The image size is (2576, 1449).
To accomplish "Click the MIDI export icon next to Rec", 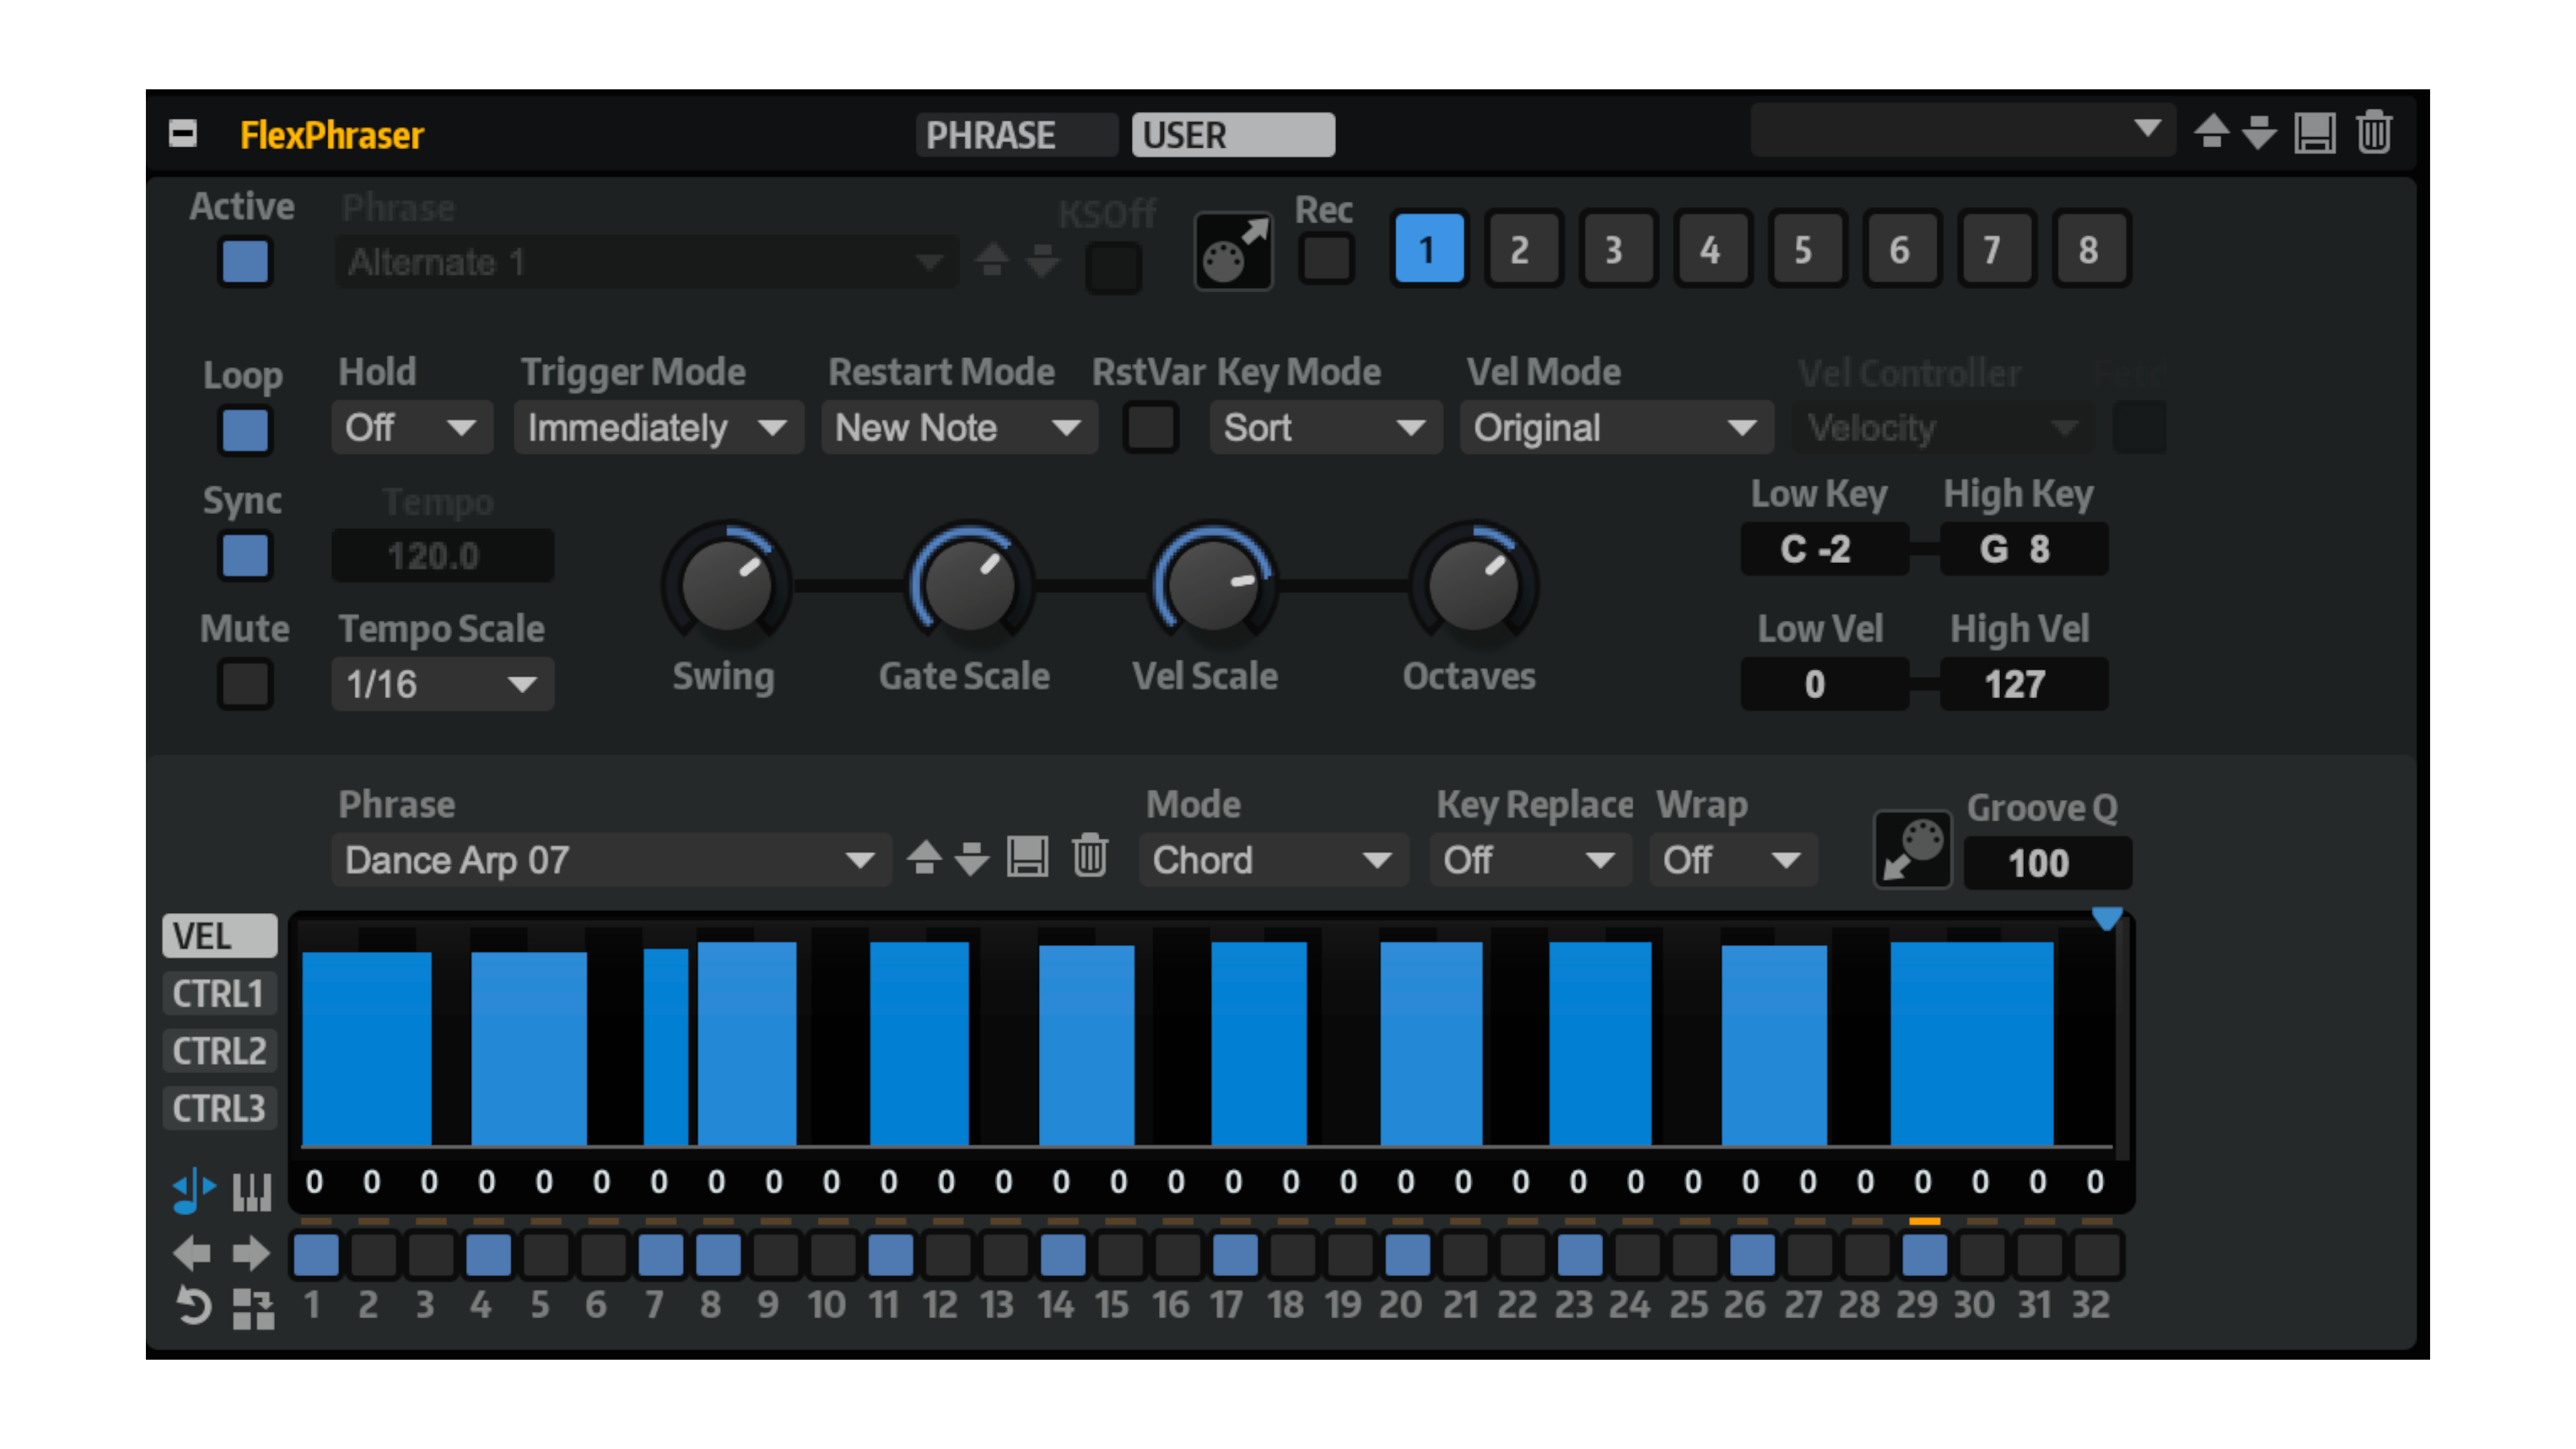I will tap(1233, 251).
